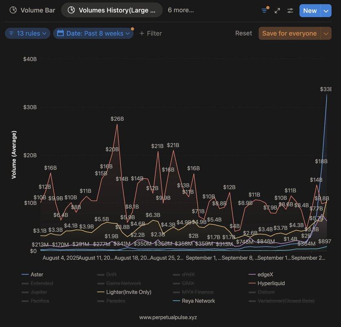Open dropdown arrow beside New button
Viewport: 341px width, 327px height.
tap(326, 11)
